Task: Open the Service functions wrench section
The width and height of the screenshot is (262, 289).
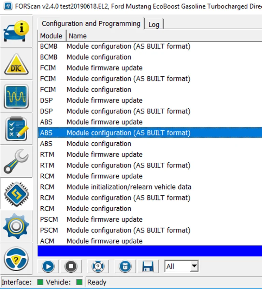Action: tap(16, 161)
